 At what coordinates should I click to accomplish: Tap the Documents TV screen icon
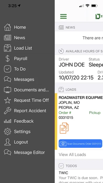tap(7, 90)
